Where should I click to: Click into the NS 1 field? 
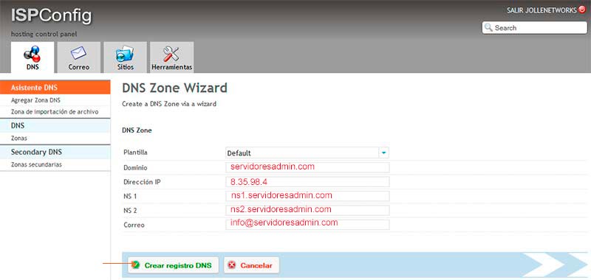(307, 196)
